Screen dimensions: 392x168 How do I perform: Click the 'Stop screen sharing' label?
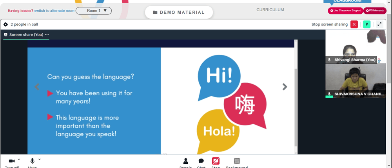tap(330, 25)
